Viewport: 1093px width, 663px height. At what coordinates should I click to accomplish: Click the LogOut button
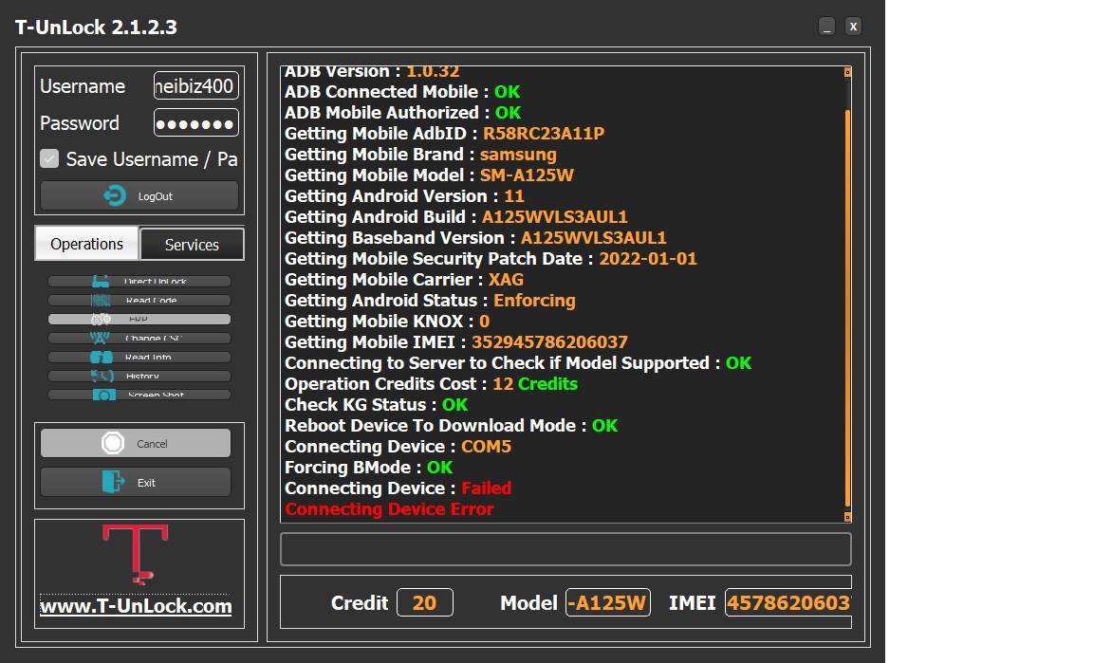point(139,196)
